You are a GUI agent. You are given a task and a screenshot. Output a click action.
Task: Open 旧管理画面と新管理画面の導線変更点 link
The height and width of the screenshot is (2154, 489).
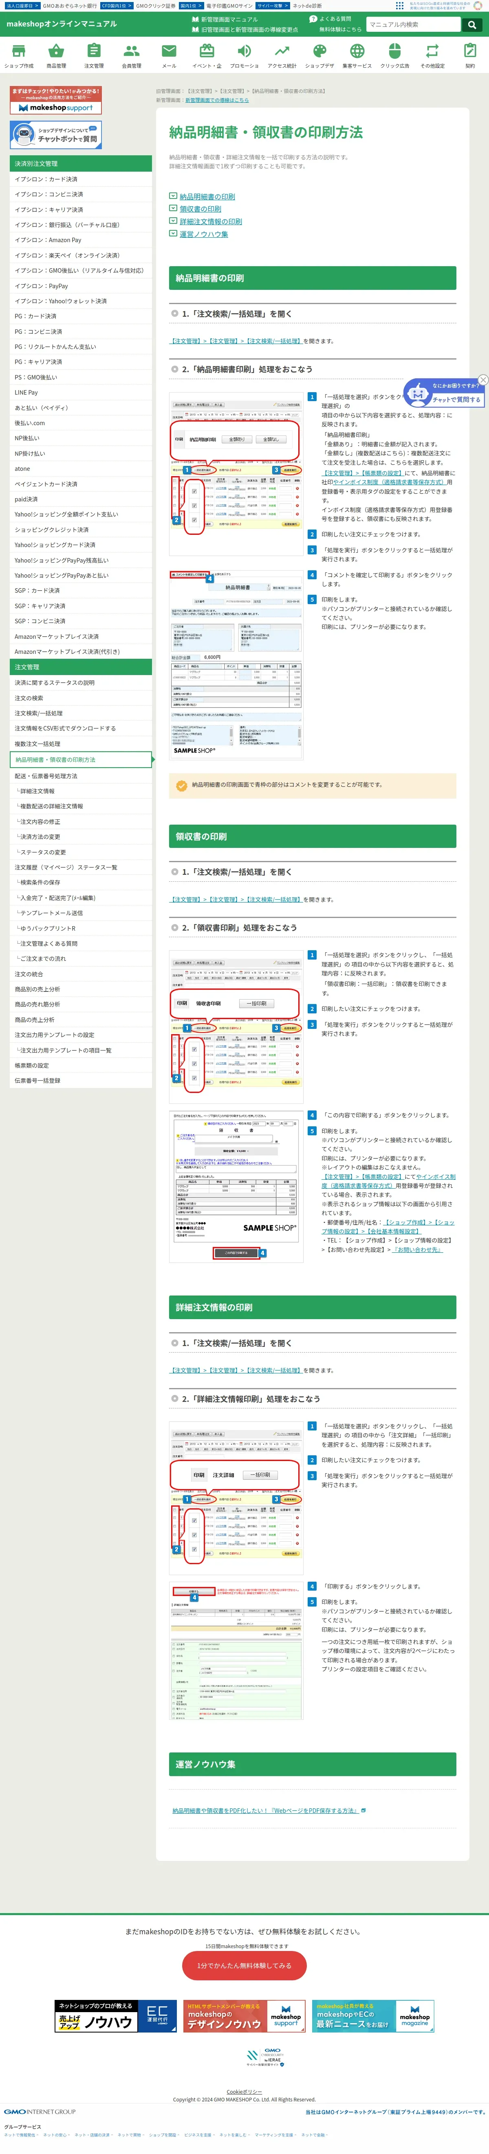(245, 29)
